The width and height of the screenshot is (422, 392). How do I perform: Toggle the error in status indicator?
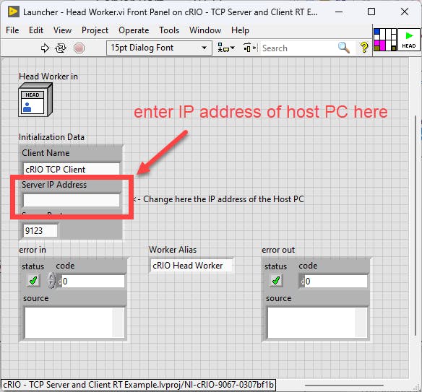click(33, 281)
